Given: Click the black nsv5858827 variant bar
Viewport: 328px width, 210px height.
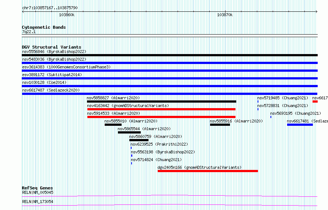Looking at the screenshot, I should [x=161, y=102].
